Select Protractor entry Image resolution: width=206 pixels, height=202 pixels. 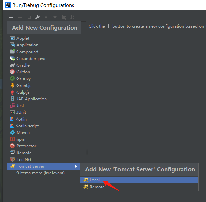pyautogui.click(x=44, y=146)
